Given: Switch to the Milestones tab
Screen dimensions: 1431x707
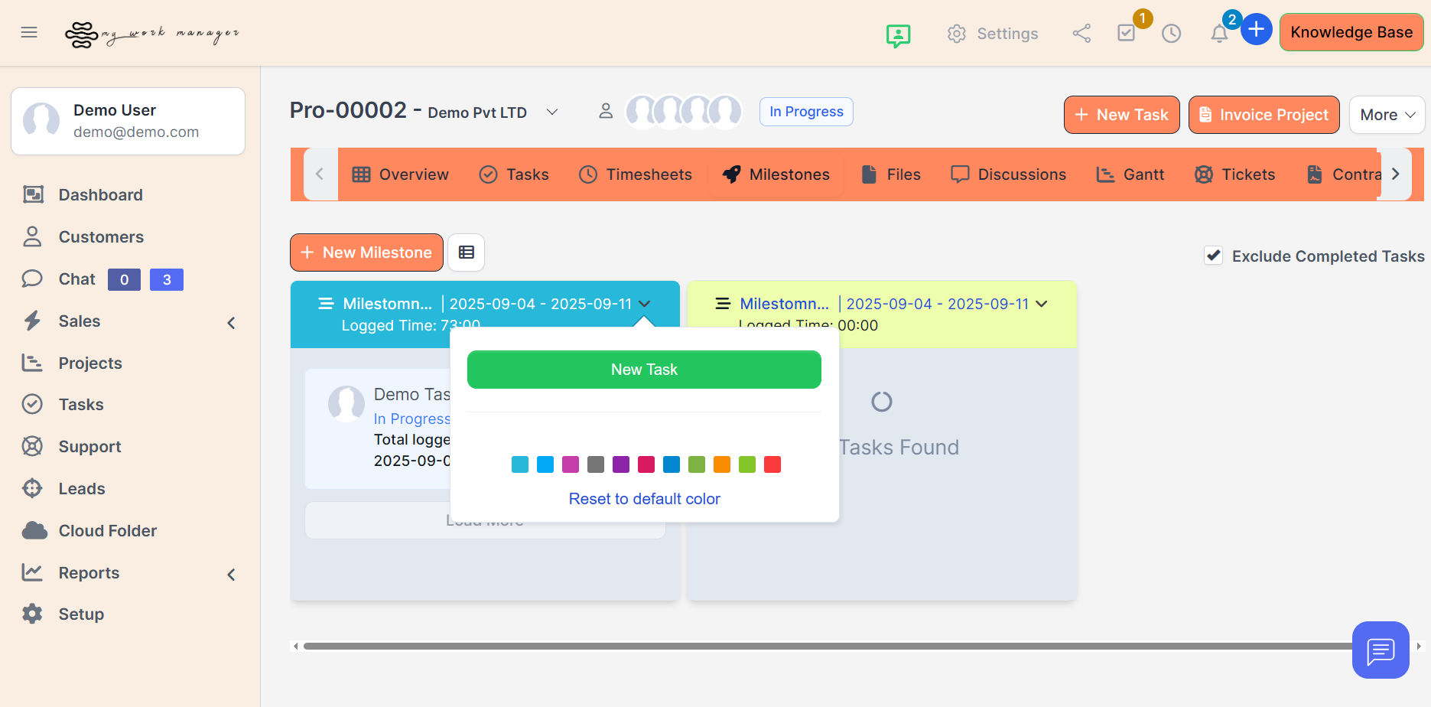Looking at the screenshot, I should point(776,174).
